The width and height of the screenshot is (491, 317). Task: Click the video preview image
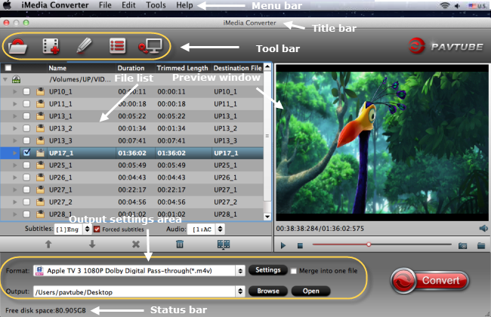[x=382, y=143]
